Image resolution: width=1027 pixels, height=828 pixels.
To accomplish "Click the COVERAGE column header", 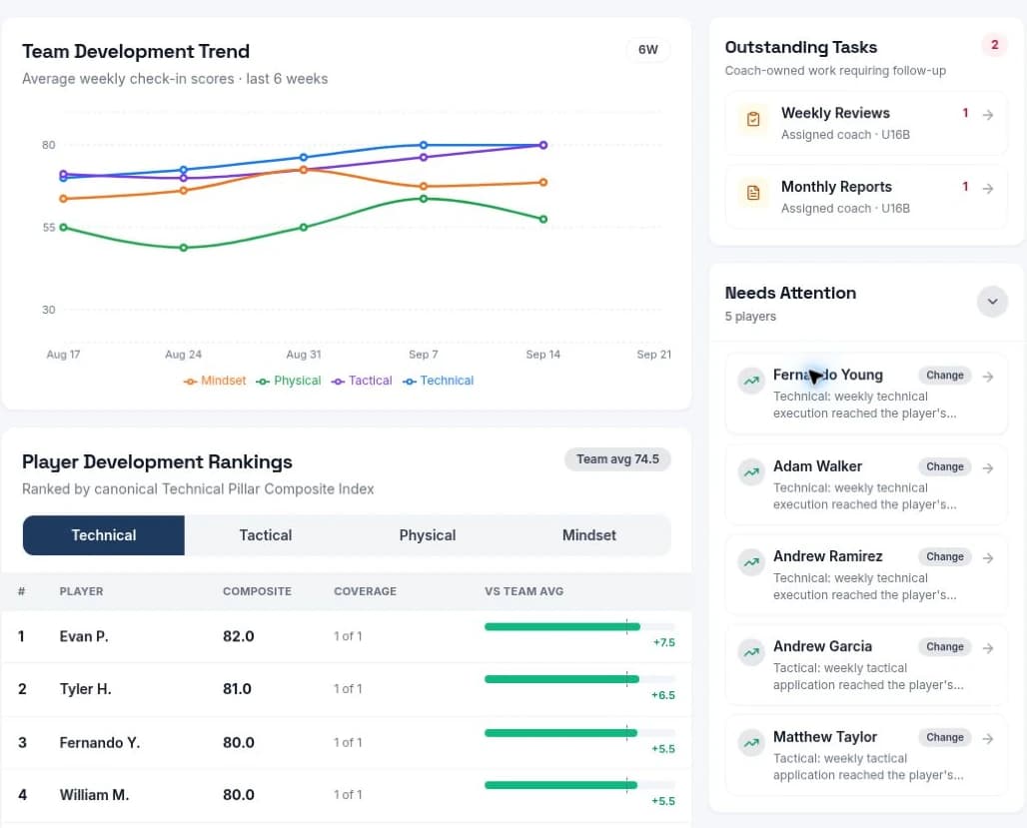I will click(x=365, y=591).
